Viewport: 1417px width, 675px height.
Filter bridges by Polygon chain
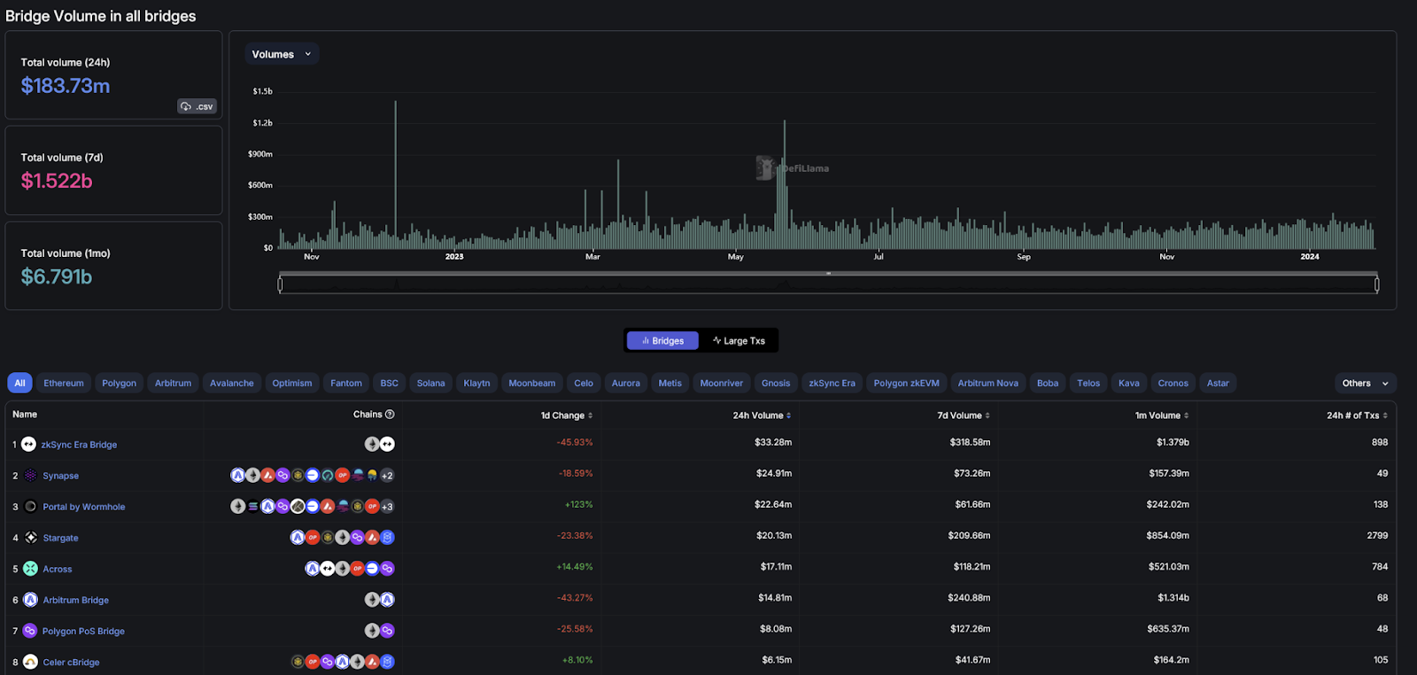[x=119, y=384]
